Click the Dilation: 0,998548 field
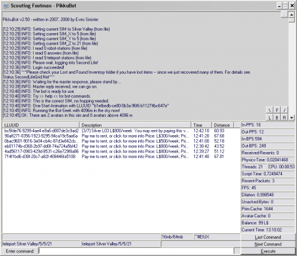This screenshot has height=256, width=297. [268, 195]
